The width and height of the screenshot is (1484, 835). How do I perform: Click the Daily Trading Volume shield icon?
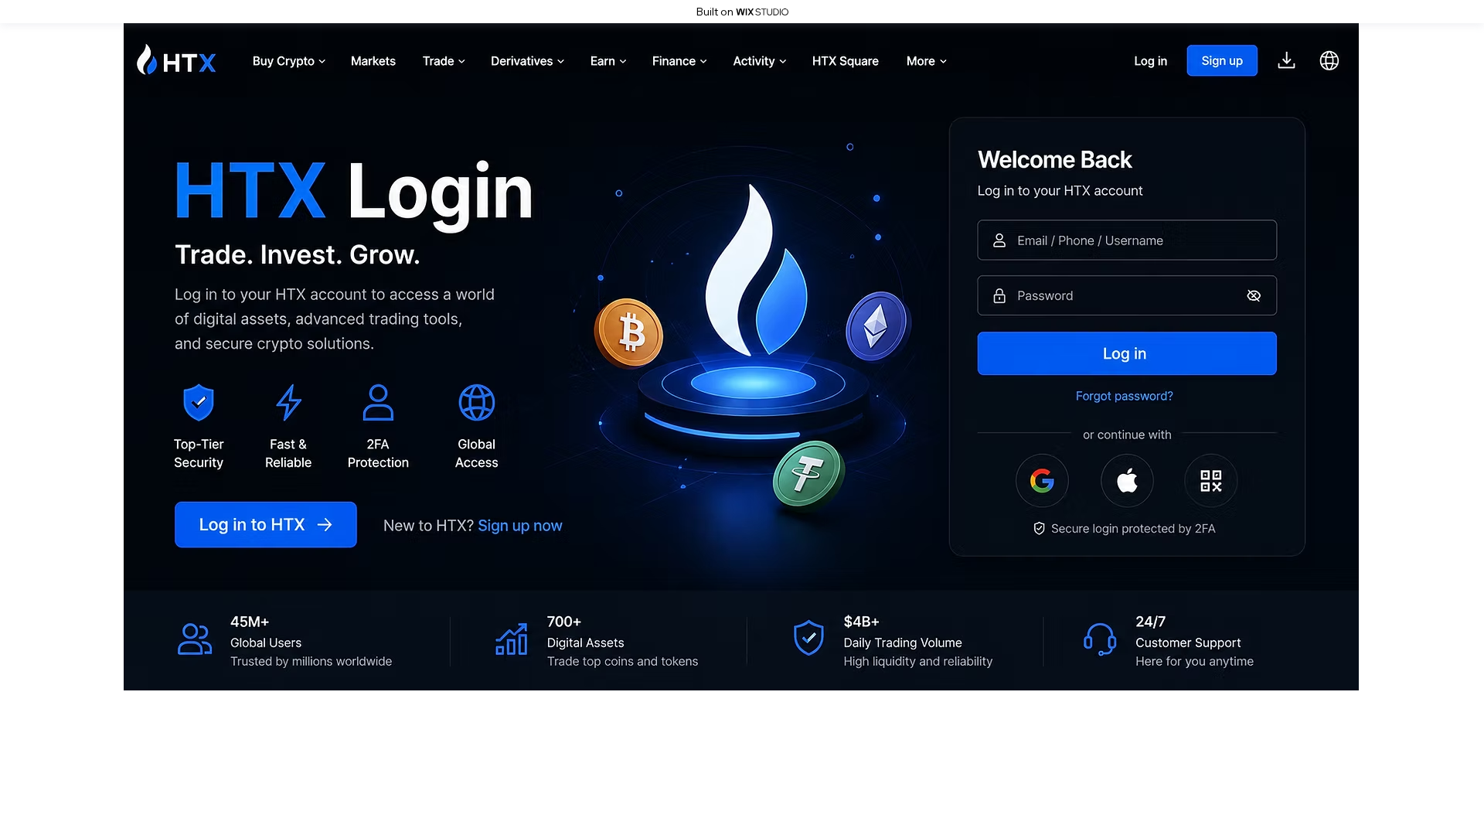pos(808,638)
